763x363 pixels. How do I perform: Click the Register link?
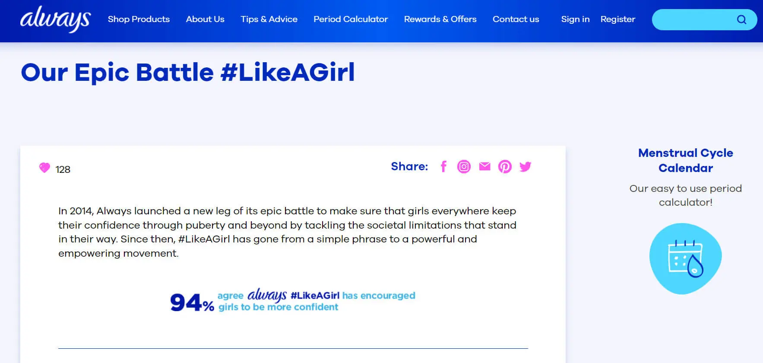617,19
